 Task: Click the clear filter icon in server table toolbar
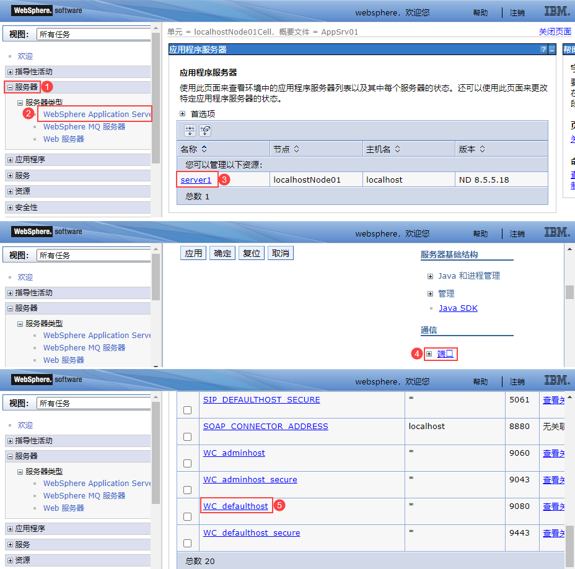point(205,131)
